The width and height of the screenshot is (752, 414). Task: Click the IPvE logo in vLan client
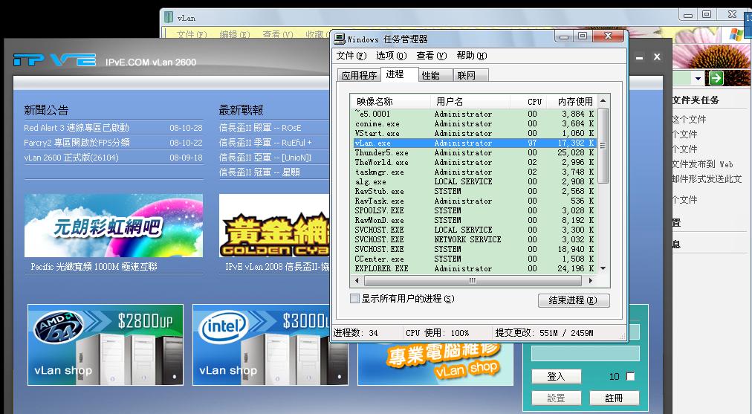click(x=55, y=60)
